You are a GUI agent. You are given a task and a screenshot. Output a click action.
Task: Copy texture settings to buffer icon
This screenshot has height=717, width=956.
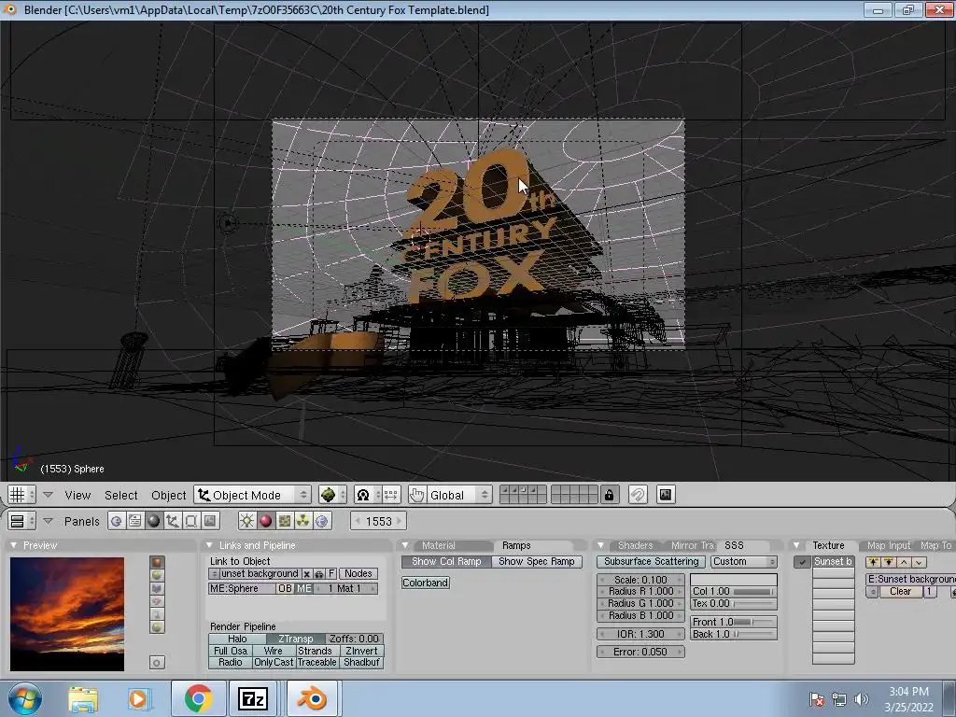click(x=873, y=562)
